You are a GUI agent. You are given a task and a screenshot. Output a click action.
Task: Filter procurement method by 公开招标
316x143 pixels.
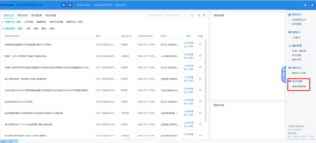coord(29,22)
